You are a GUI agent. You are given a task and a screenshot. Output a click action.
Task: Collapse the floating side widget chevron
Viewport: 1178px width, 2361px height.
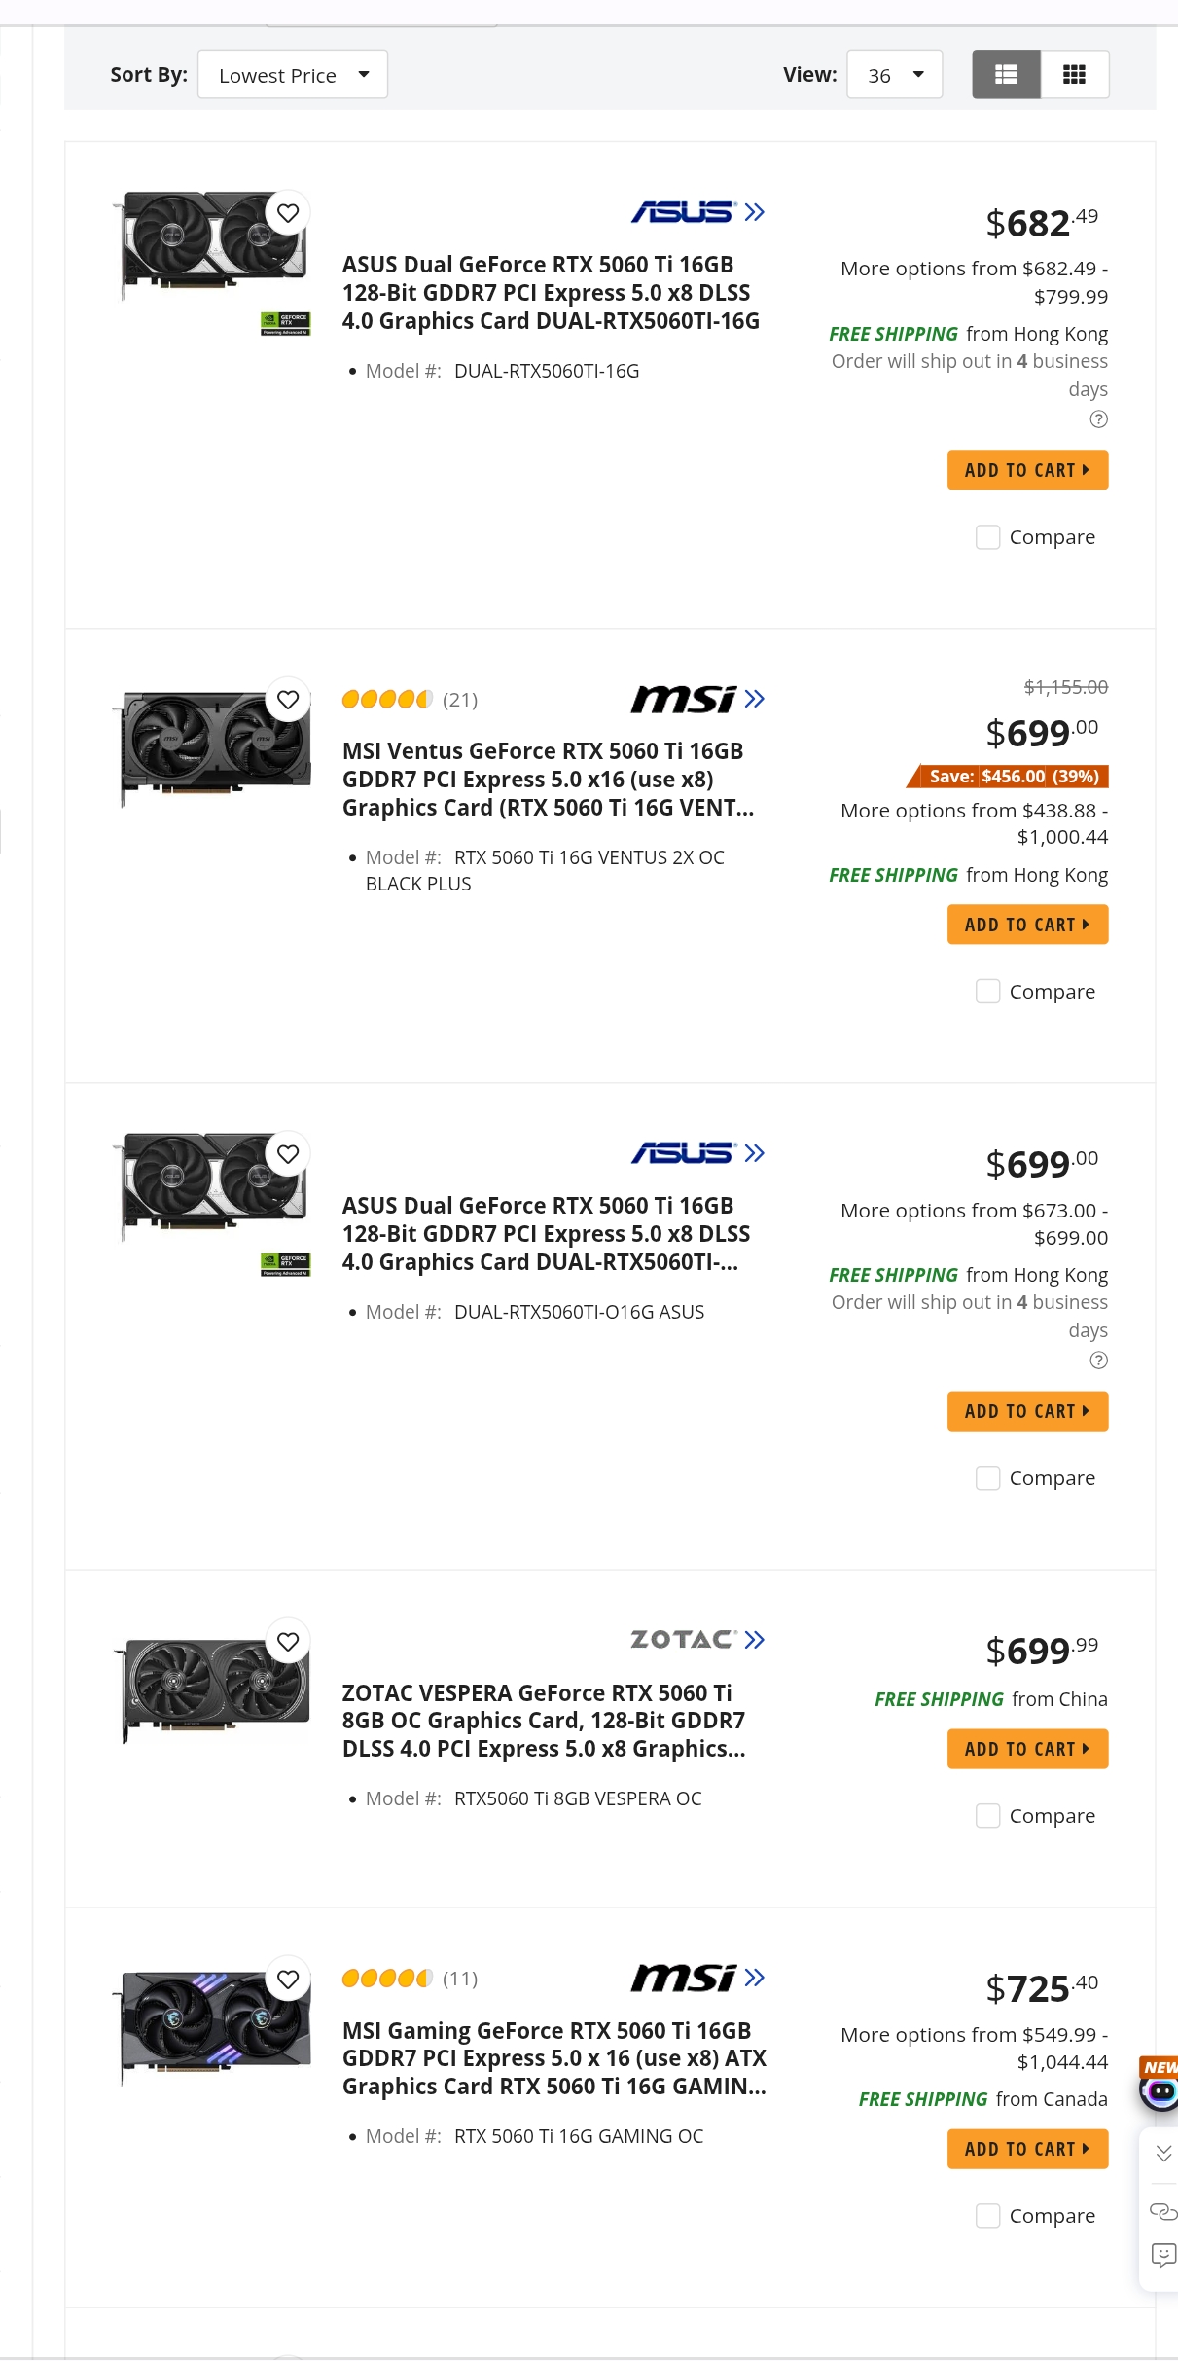1162,2154
